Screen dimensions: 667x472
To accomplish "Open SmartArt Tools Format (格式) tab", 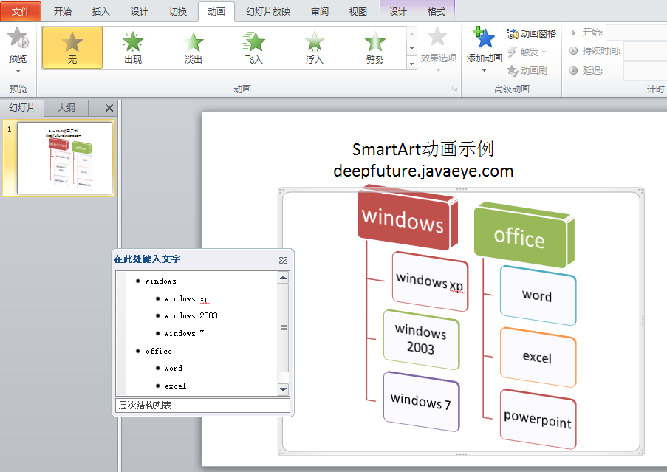I will point(437,12).
